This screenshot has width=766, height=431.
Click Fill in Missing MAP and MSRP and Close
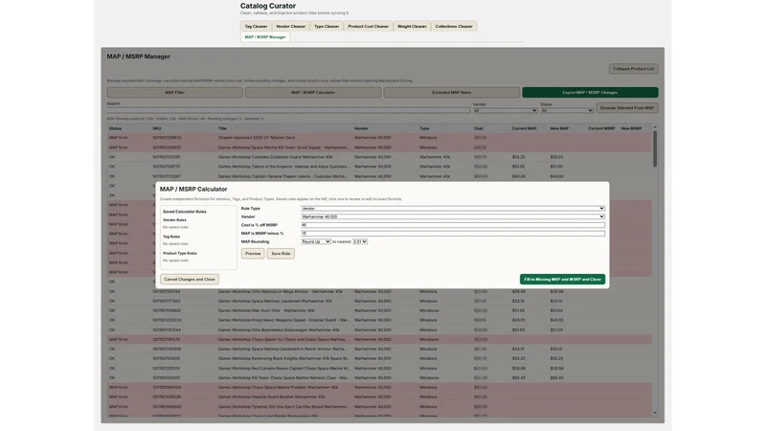(562, 280)
